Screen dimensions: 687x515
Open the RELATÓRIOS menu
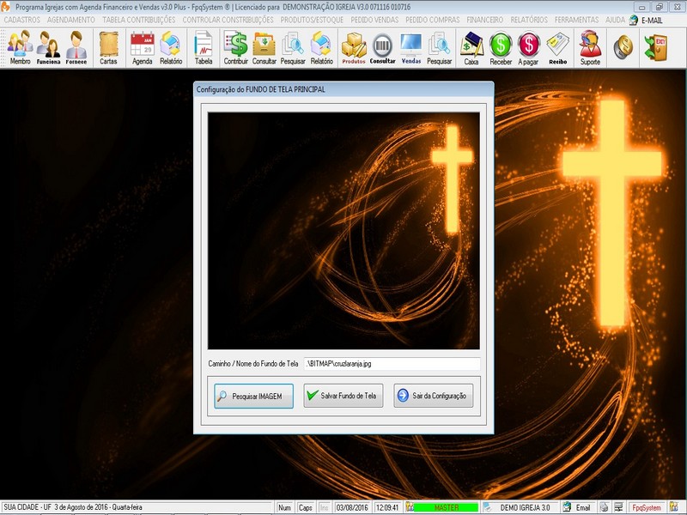pos(528,19)
